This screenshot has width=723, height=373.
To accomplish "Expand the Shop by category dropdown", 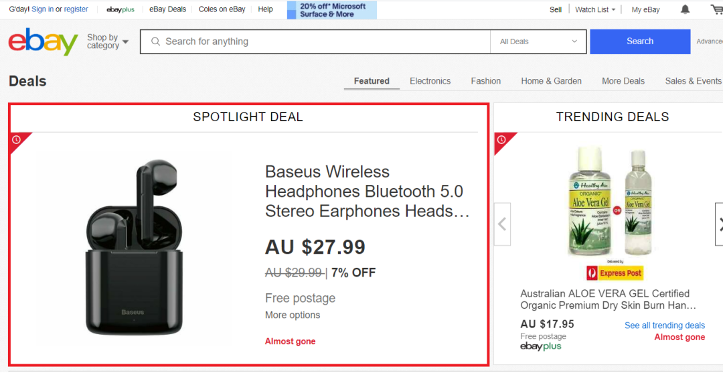I will click(x=107, y=42).
